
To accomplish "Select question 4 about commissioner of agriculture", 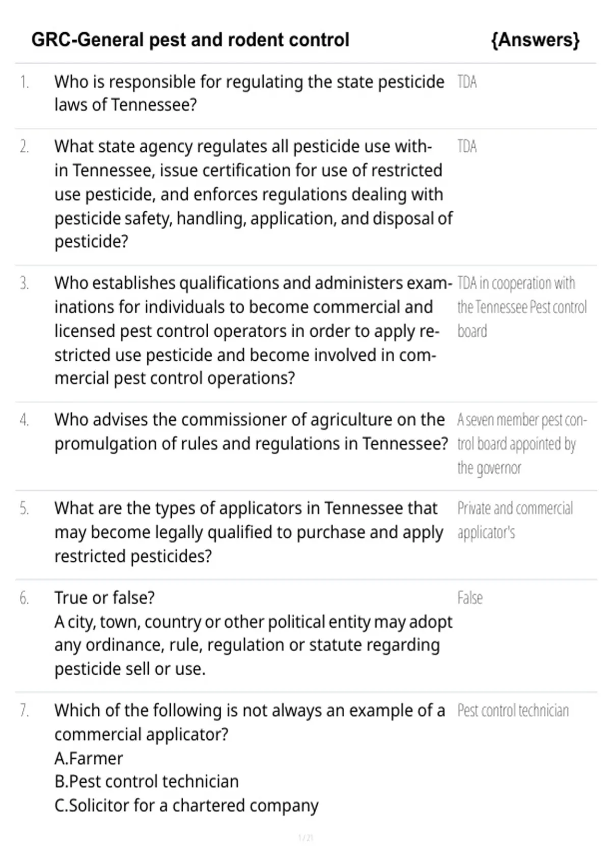I will tap(251, 431).
